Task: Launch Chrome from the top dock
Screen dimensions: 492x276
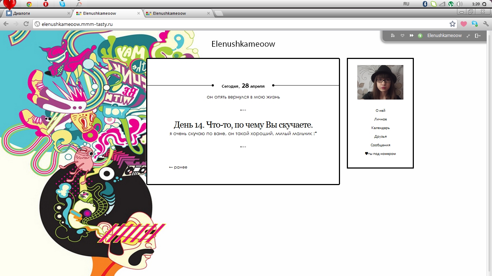Action: [29, 4]
